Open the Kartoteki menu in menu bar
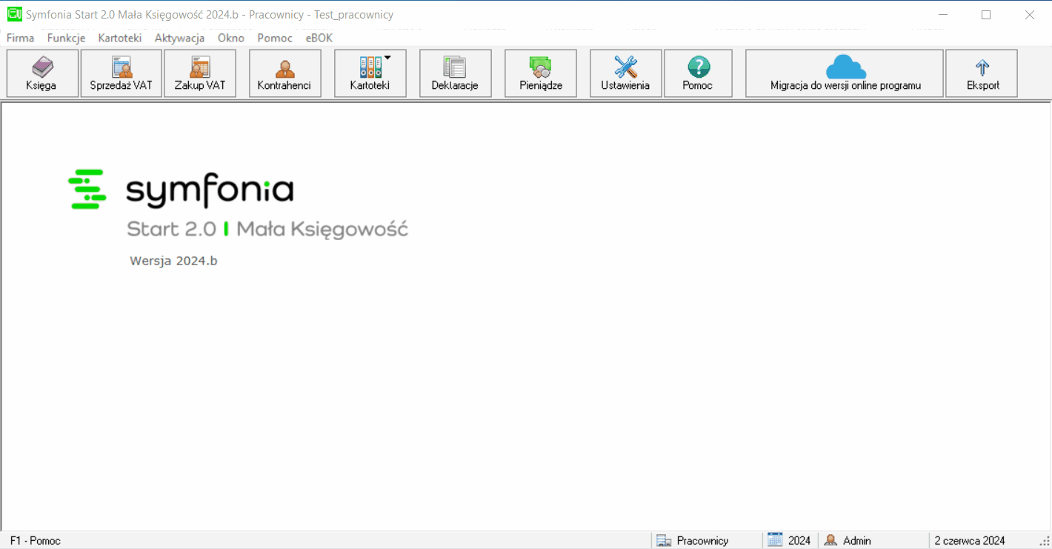1052x549 pixels. 120,38
